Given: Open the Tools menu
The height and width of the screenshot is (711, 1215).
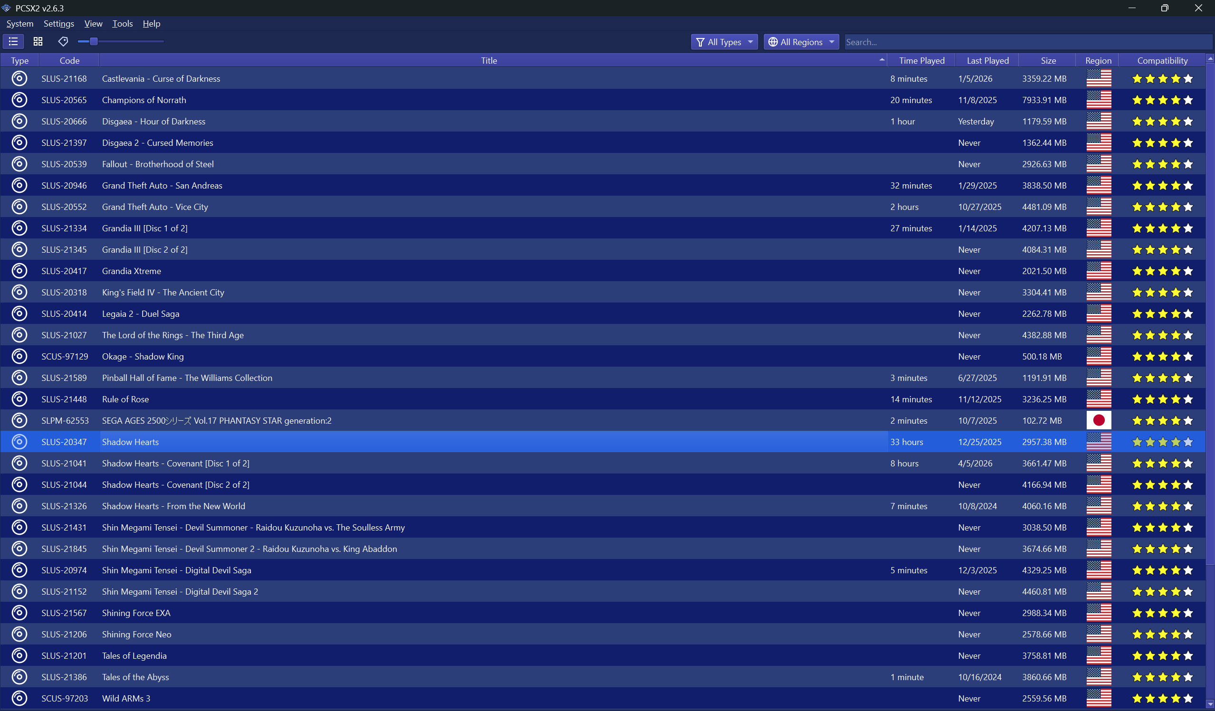Looking at the screenshot, I should [x=123, y=24].
